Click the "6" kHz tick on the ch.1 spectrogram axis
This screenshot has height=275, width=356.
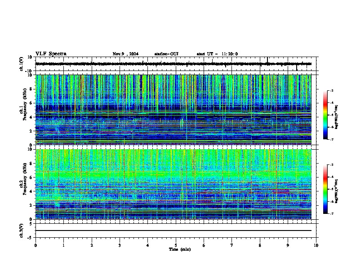pos(31,103)
